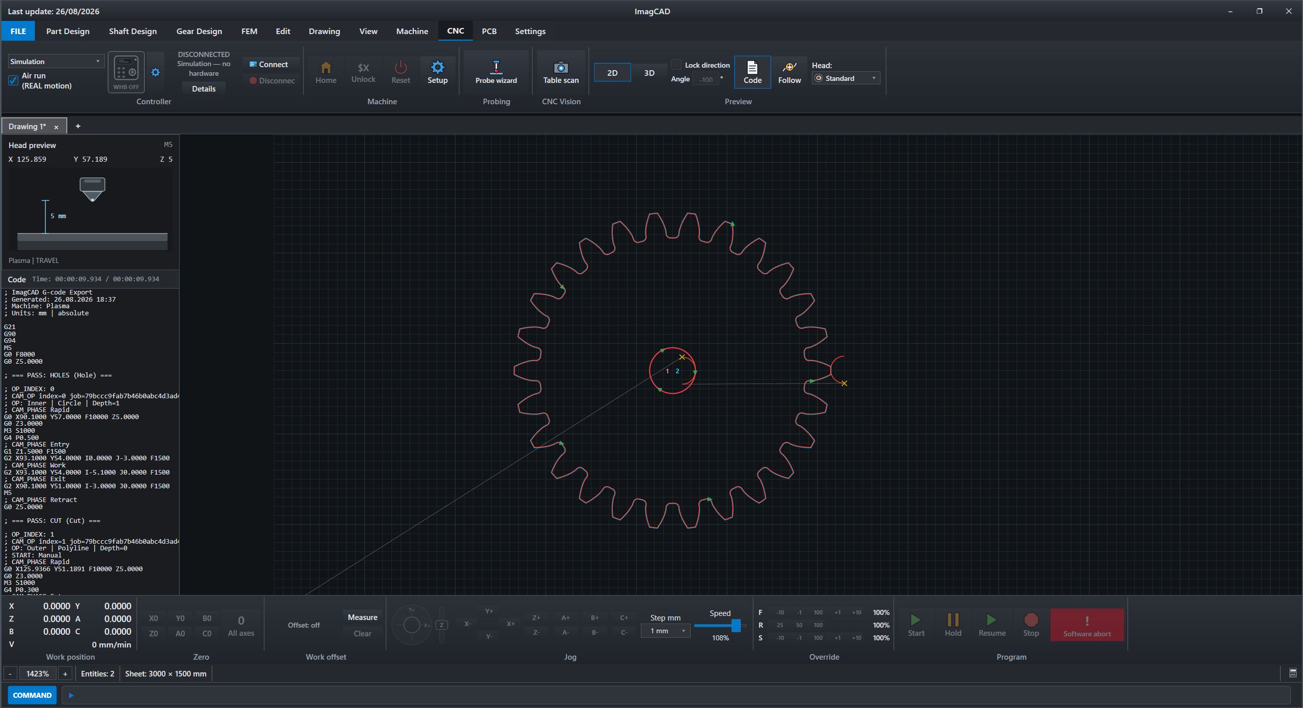The width and height of the screenshot is (1303, 708).
Task: Switch preview to 3D
Action: [x=649, y=73]
